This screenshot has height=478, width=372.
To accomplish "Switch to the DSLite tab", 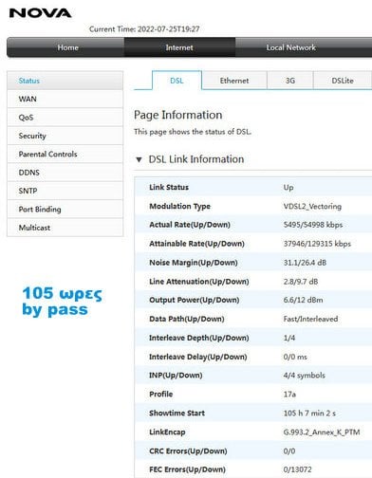I will pos(343,81).
